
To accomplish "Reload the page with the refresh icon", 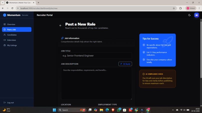I will (x=12, y=8).
